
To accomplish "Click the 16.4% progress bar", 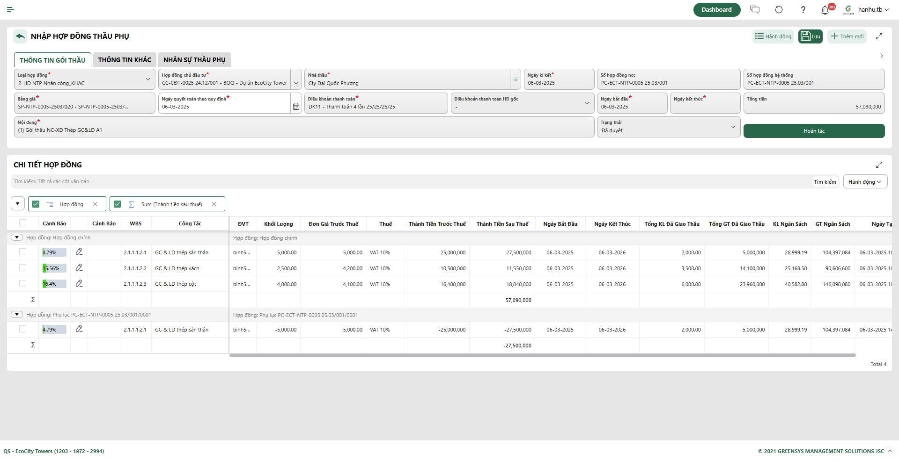I will 54,284.
